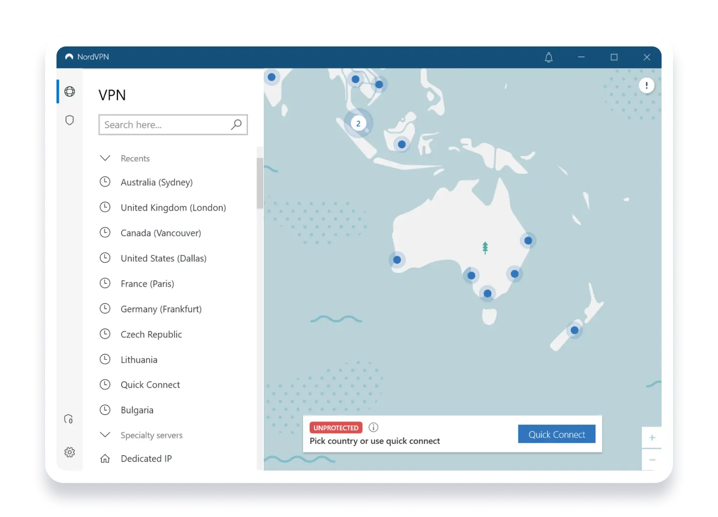Open Dedicated IP under Specialty servers
The image size is (718, 517).
(146, 458)
